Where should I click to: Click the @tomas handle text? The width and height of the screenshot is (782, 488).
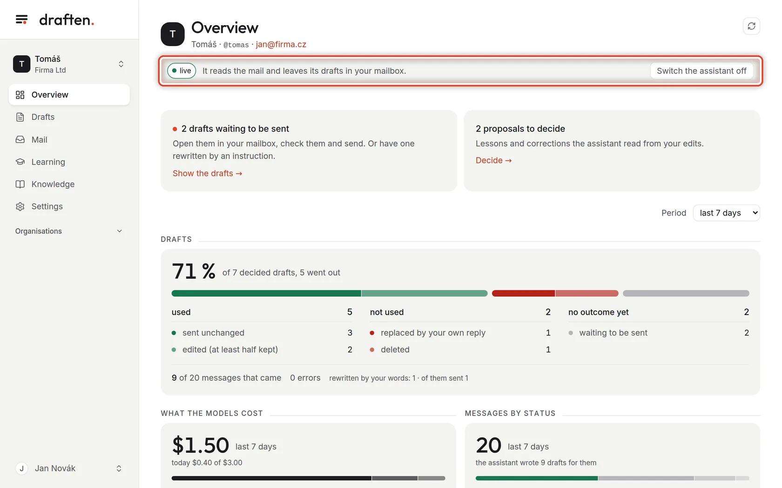(x=236, y=45)
